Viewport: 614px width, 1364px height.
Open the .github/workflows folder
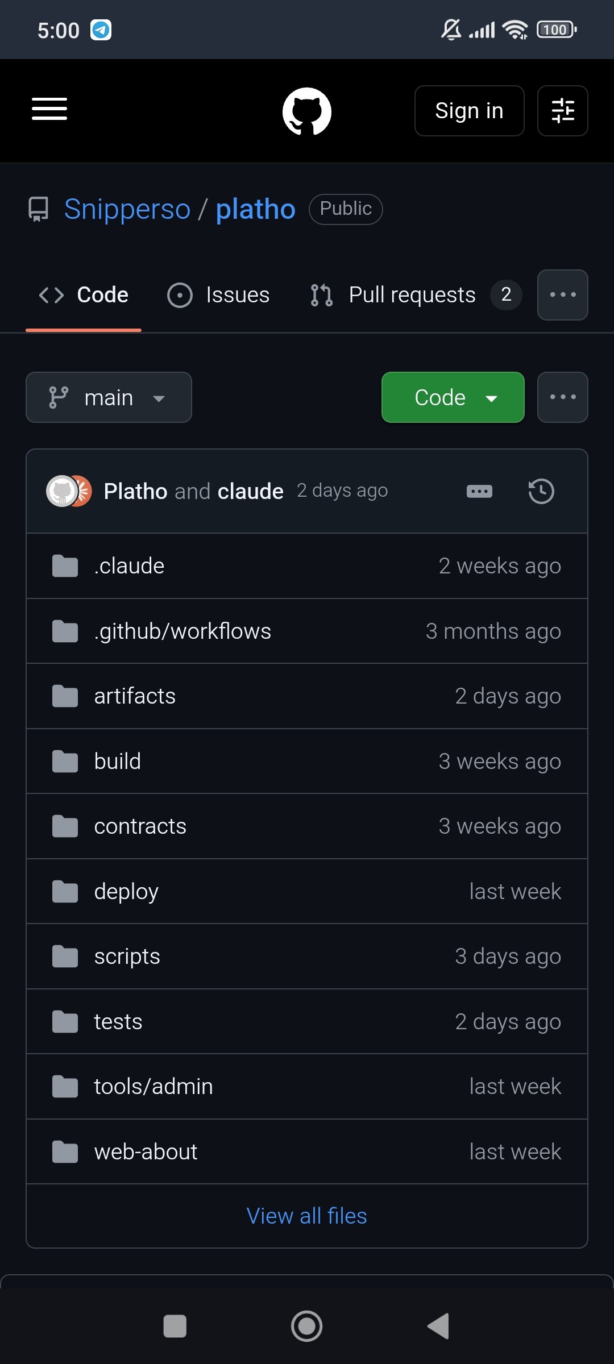pos(182,631)
